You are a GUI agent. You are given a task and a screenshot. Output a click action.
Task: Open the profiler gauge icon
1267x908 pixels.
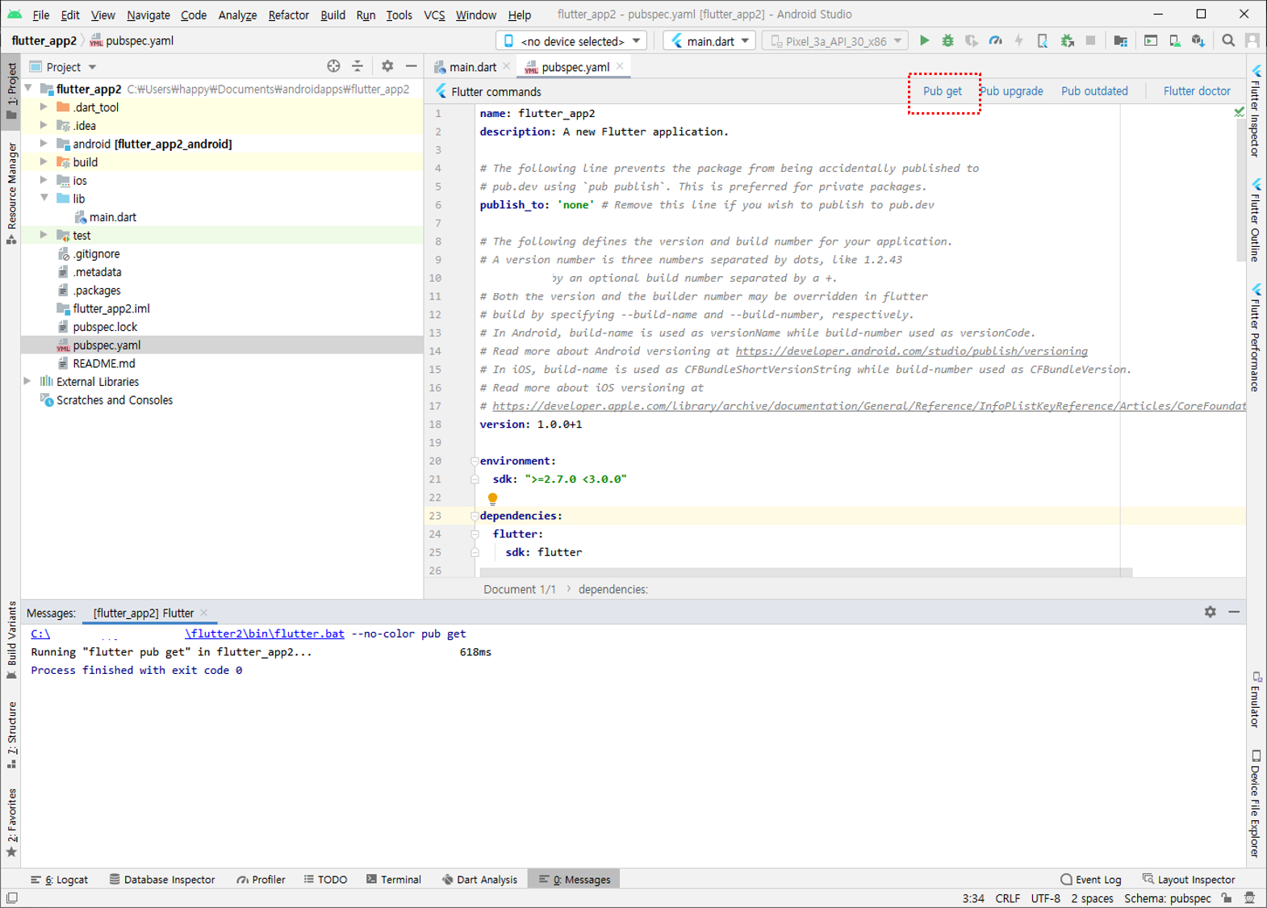click(995, 40)
